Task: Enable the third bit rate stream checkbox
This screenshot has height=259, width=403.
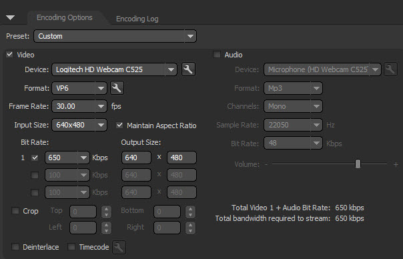Action: [x=35, y=192]
